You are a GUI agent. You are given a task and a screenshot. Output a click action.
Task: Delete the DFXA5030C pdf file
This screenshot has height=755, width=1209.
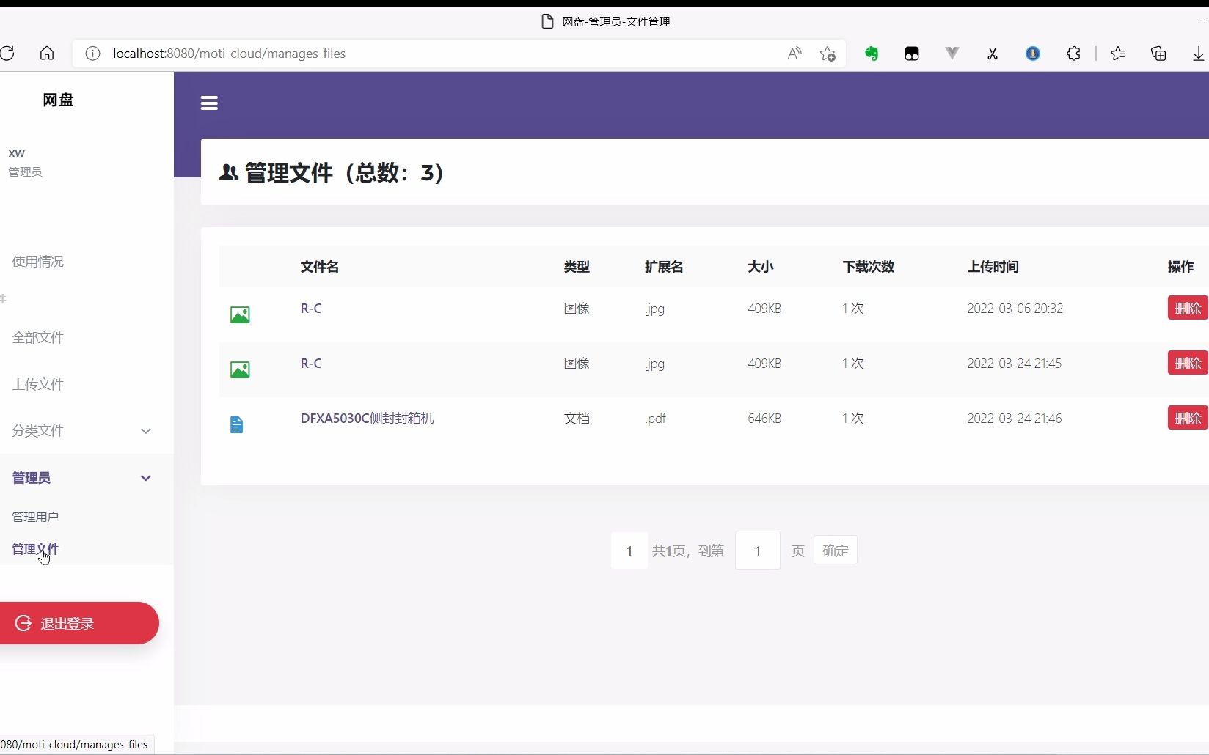coord(1188,418)
